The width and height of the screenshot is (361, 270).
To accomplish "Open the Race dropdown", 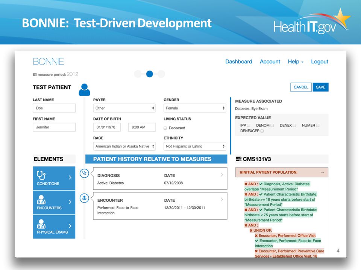I will (x=124, y=146).
